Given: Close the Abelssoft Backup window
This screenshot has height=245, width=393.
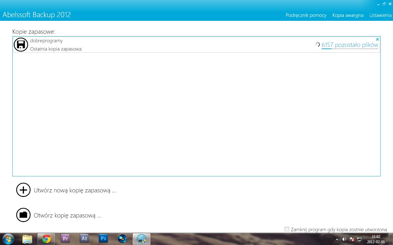Looking at the screenshot, I should 390,4.
